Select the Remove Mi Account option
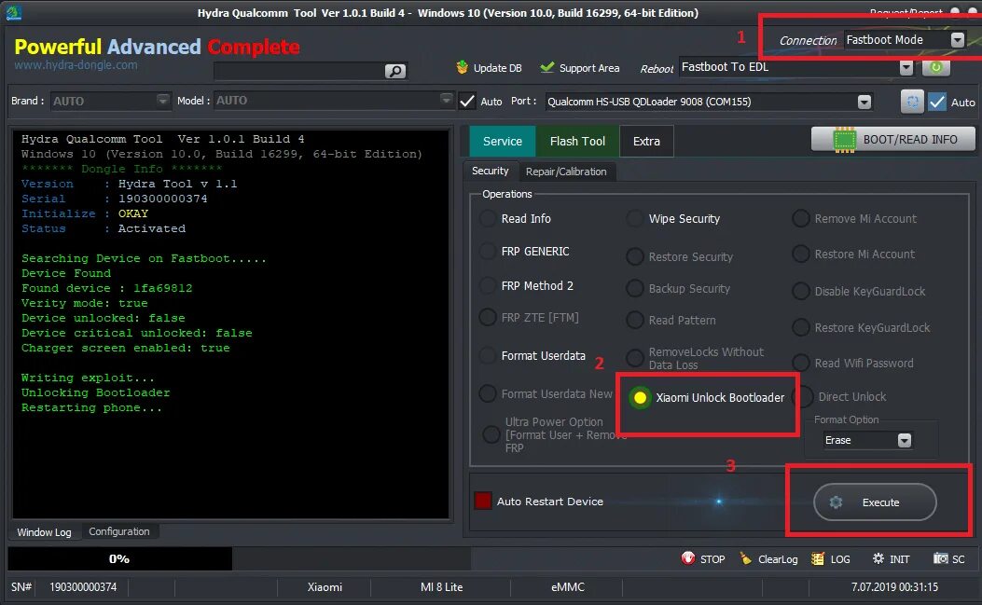This screenshot has height=605, width=982. click(800, 218)
